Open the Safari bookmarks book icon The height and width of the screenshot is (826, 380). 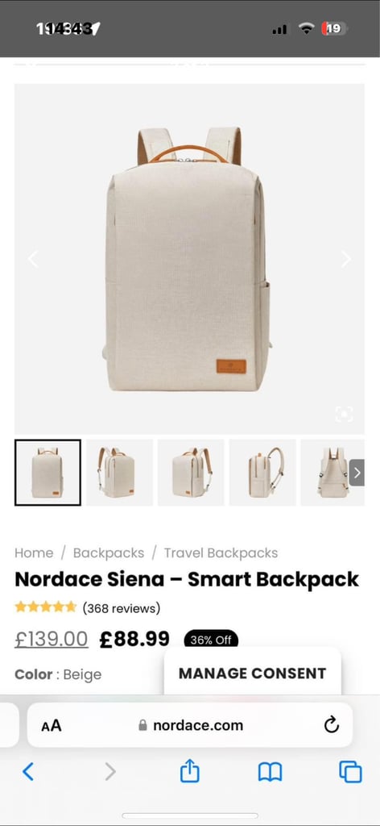point(271,772)
